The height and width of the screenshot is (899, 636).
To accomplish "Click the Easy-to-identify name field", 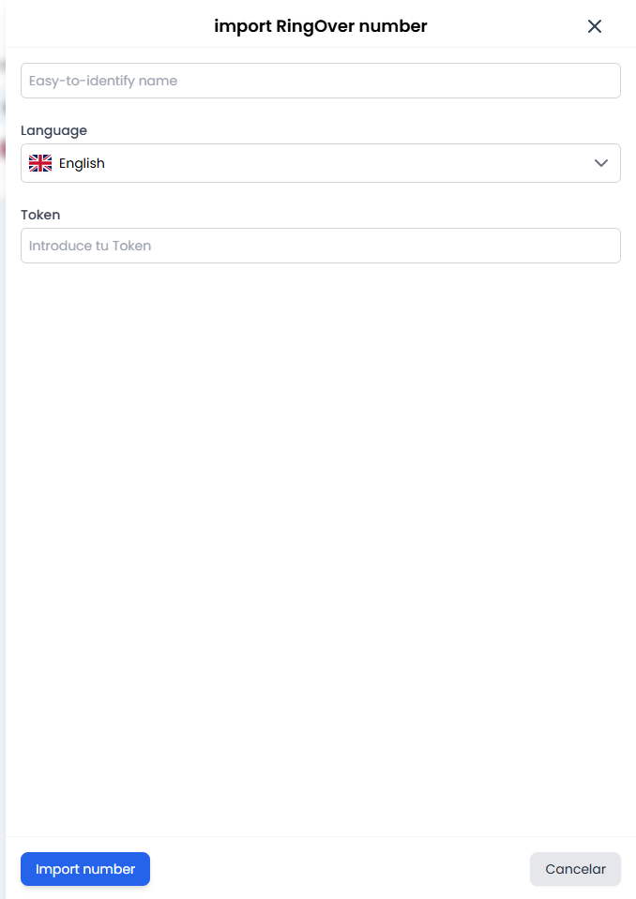I will coord(321,81).
